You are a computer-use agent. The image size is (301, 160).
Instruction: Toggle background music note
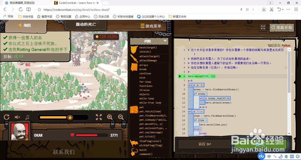click(27, 117)
